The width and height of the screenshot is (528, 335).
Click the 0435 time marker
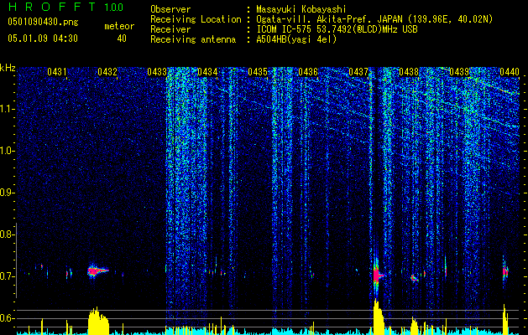258,72
